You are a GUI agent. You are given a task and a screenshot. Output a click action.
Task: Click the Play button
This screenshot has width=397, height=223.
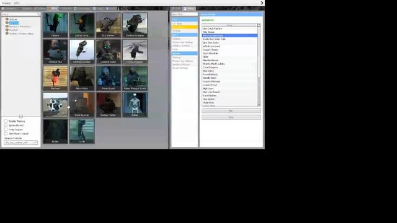[x=231, y=111]
